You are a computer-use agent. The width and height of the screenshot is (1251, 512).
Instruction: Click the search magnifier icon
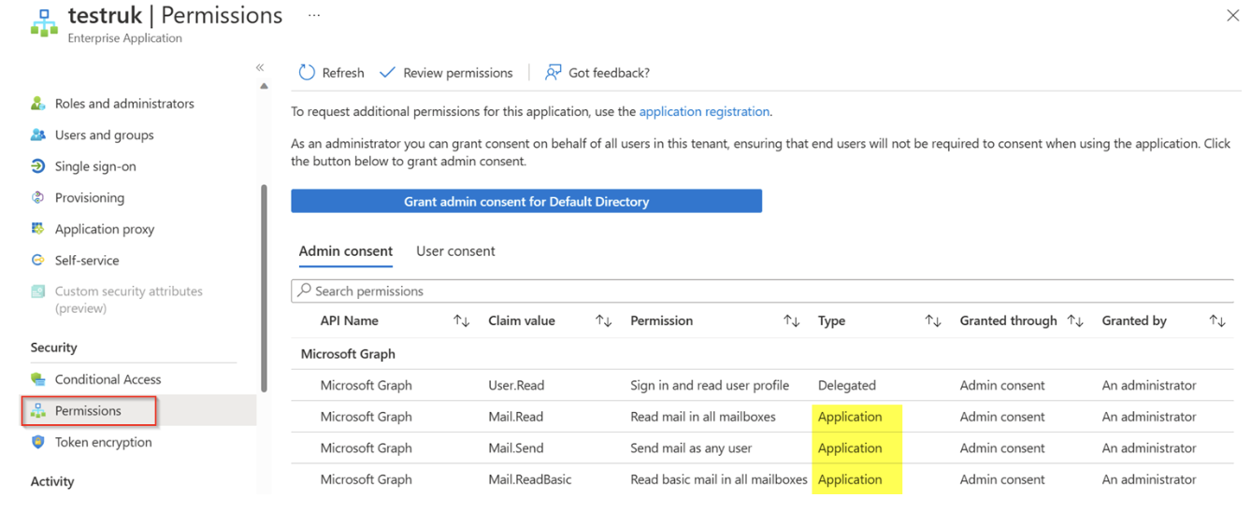point(305,291)
